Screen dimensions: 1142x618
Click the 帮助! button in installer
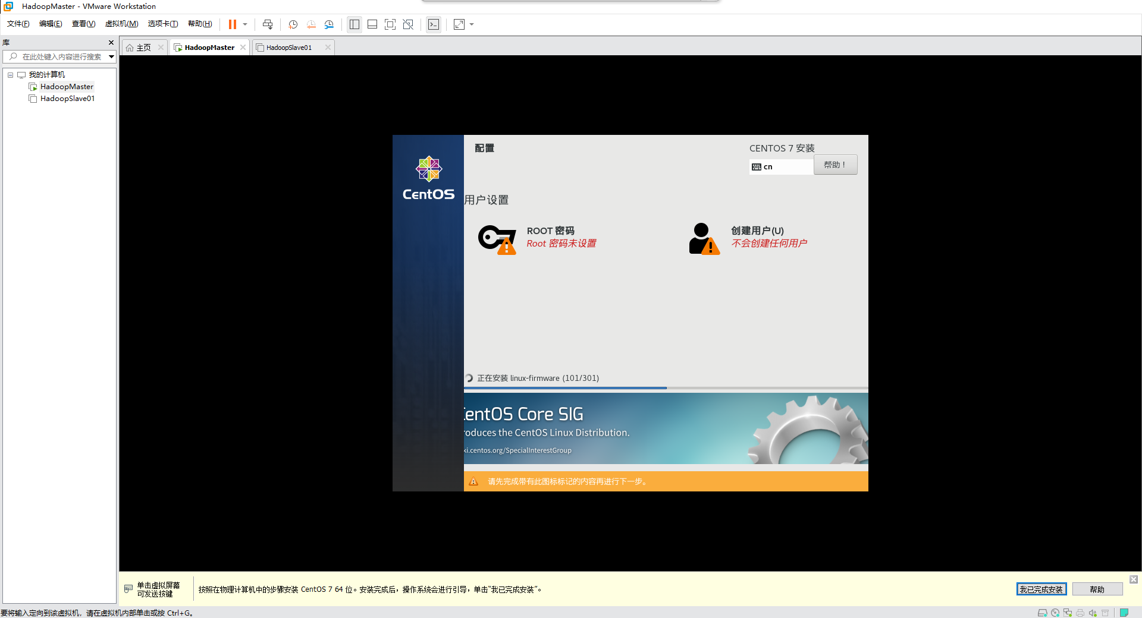[x=835, y=165]
